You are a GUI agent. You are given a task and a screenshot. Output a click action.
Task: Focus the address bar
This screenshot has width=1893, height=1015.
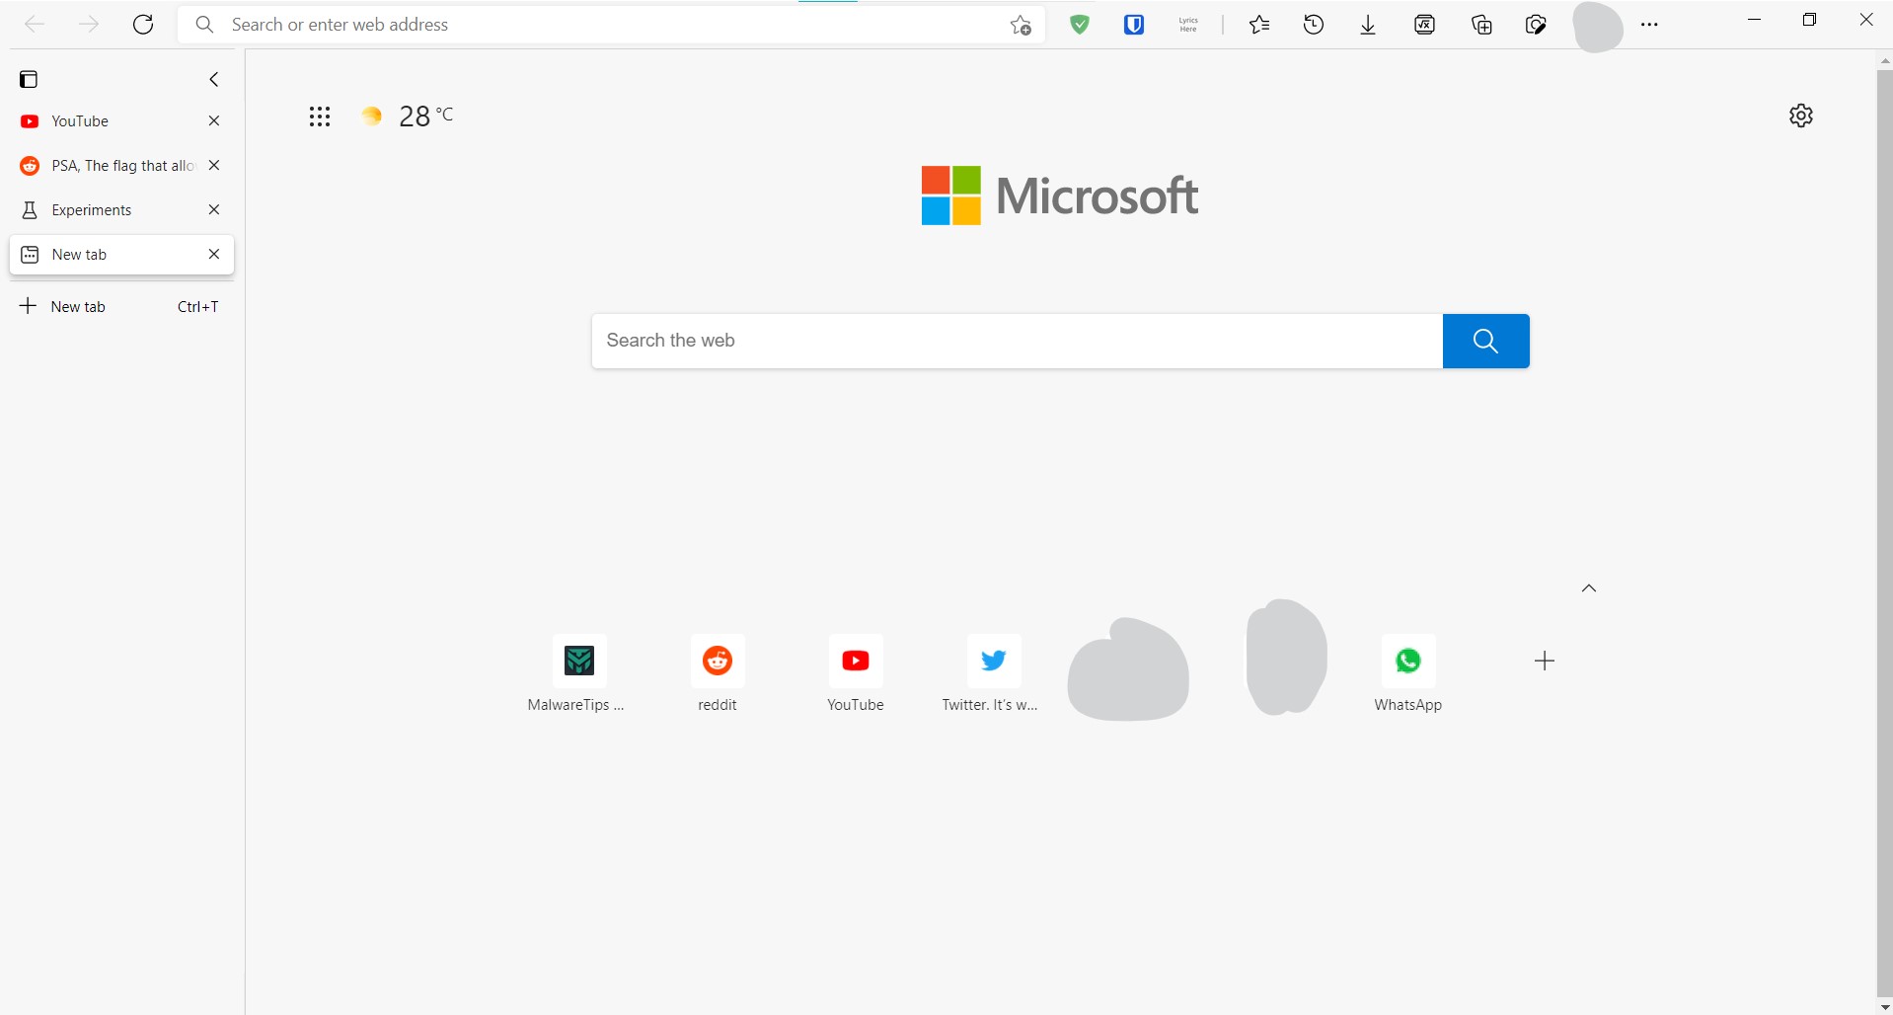point(612,25)
